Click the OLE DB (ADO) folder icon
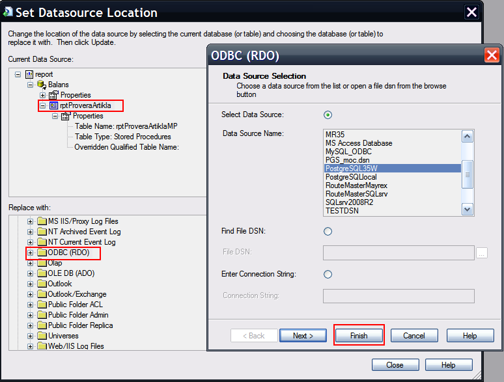This screenshot has height=382, width=504. [x=42, y=273]
